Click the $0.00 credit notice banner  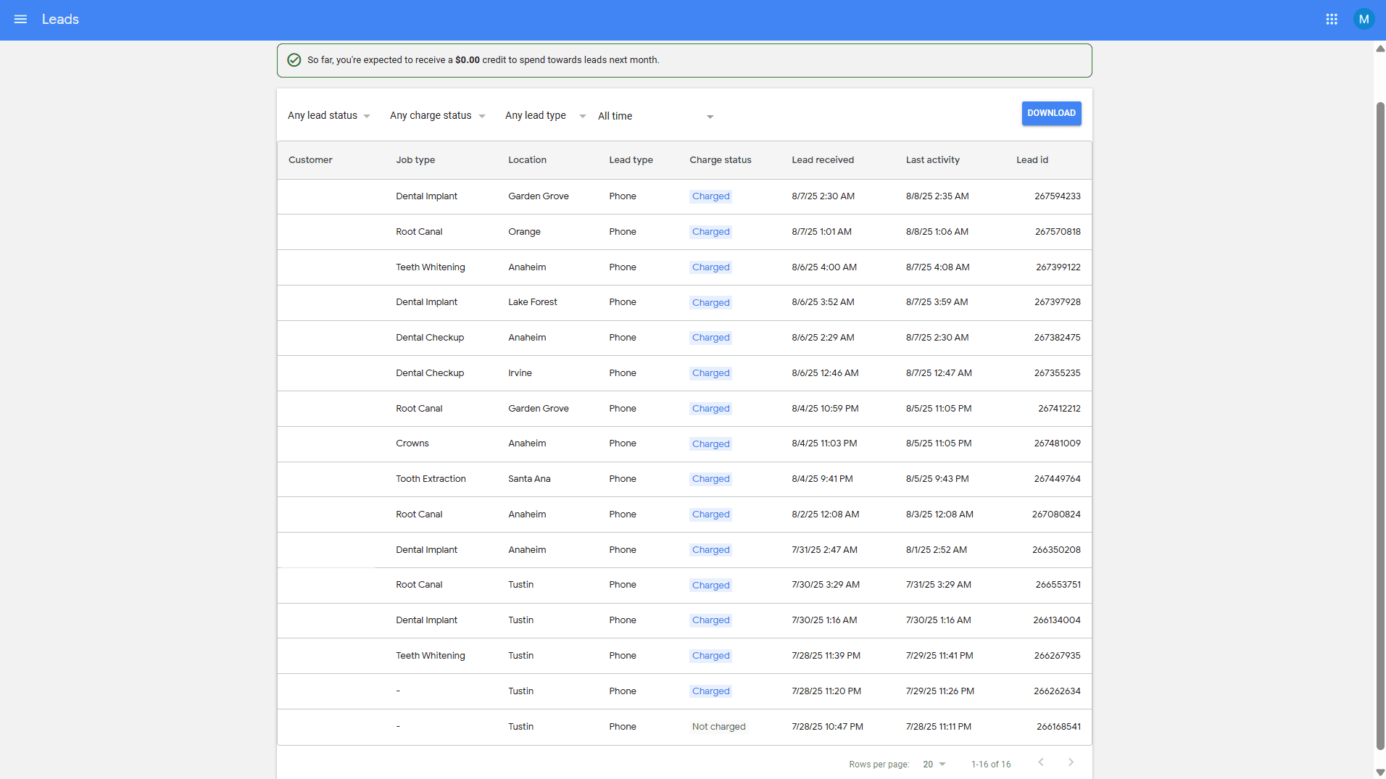tap(684, 60)
